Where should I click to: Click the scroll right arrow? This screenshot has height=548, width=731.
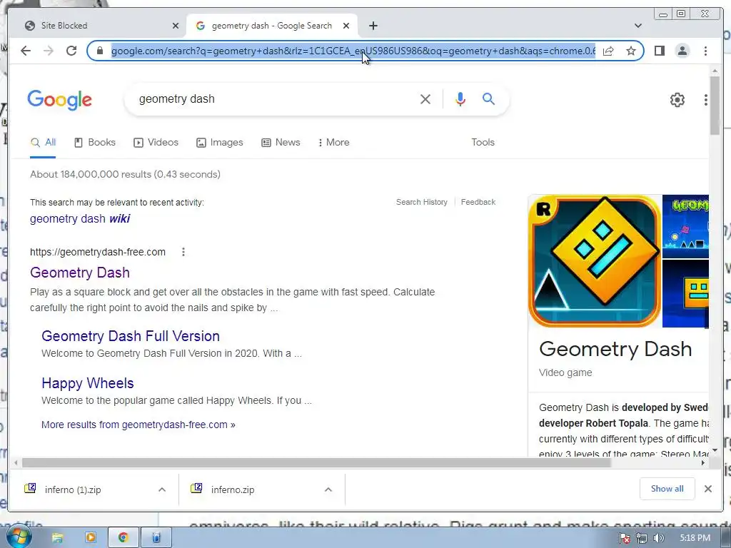coord(703,462)
